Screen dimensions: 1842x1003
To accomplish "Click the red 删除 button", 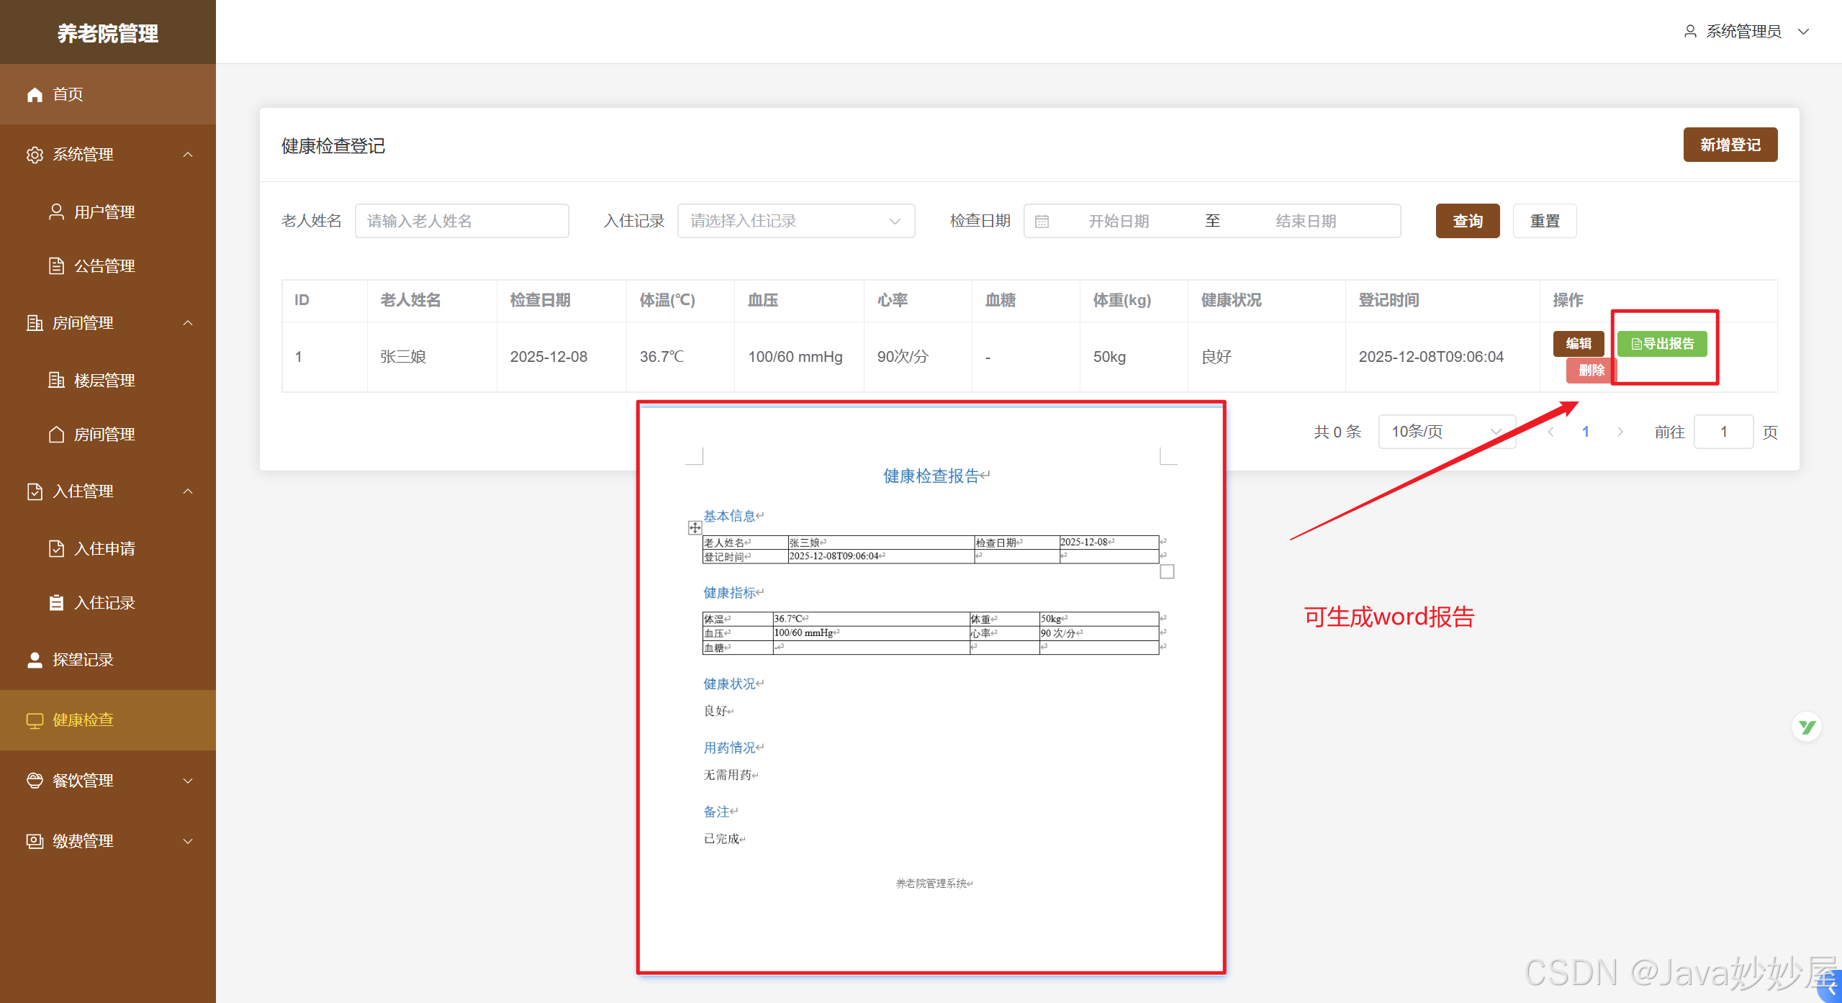I will pos(1590,371).
